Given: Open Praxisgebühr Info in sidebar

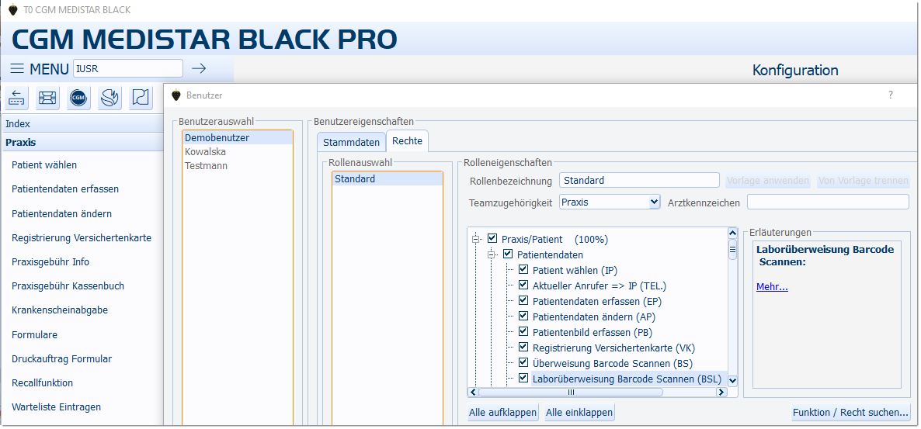Looking at the screenshot, I should [50, 261].
